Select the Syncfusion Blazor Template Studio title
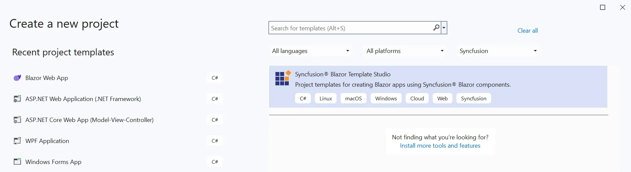The height and width of the screenshot is (172, 631). coord(343,74)
